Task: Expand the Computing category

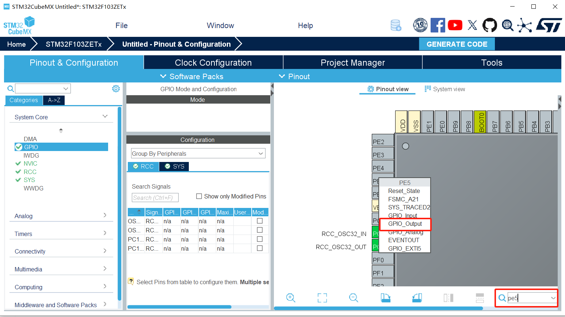Action: pos(105,286)
